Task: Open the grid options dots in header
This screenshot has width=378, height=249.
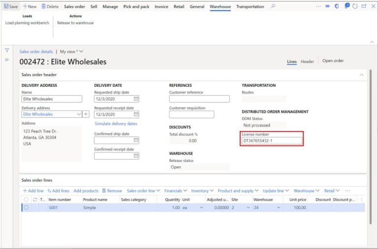Action: (x=362, y=200)
